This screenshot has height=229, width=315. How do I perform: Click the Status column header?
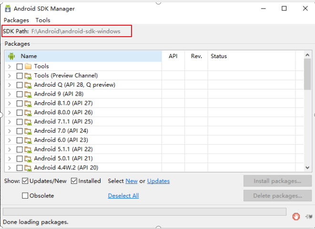(252, 56)
